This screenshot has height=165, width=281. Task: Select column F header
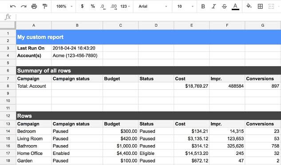pos(227,25)
